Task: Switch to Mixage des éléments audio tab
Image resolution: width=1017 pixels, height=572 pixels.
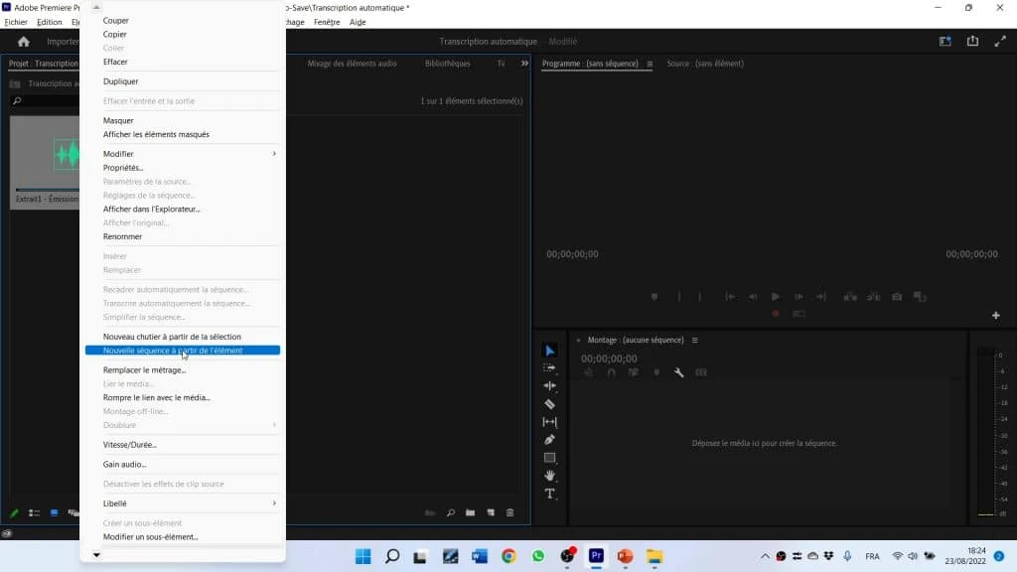Action: click(x=353, y=64)
